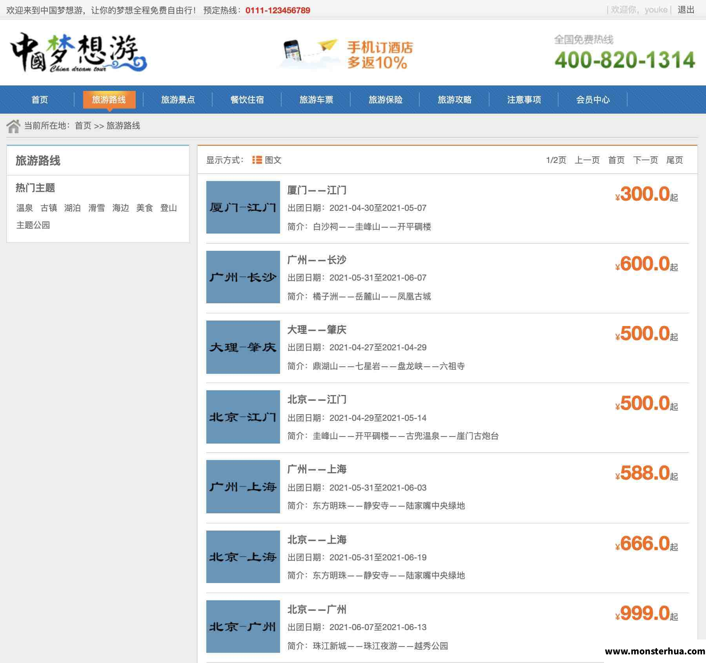The width and height of the screenshot is (706, 663).
Task: Go to 上一页 in pagination
Action: (587, 160)
